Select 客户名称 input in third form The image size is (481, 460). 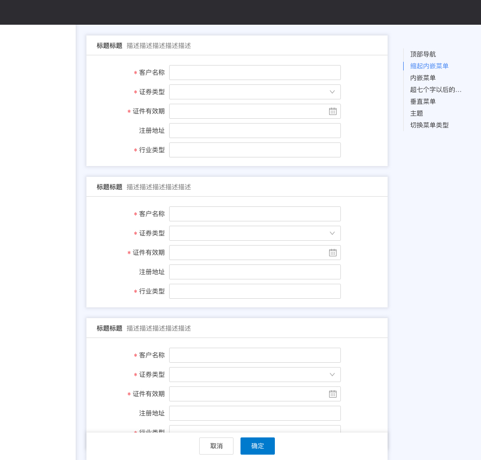pyautogui.click(x=255, y=355)
